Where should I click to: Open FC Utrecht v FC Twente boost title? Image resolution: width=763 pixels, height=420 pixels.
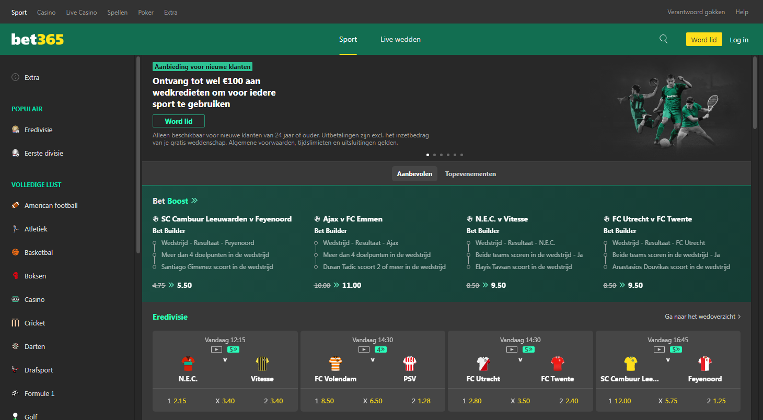click(x=652, y=219)
